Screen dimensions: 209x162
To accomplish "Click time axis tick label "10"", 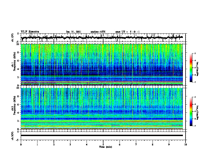I will (186, 145).
